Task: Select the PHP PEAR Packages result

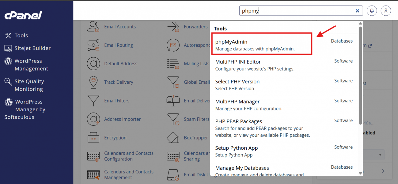Action: pyautogui.click(x=284, y=128)
